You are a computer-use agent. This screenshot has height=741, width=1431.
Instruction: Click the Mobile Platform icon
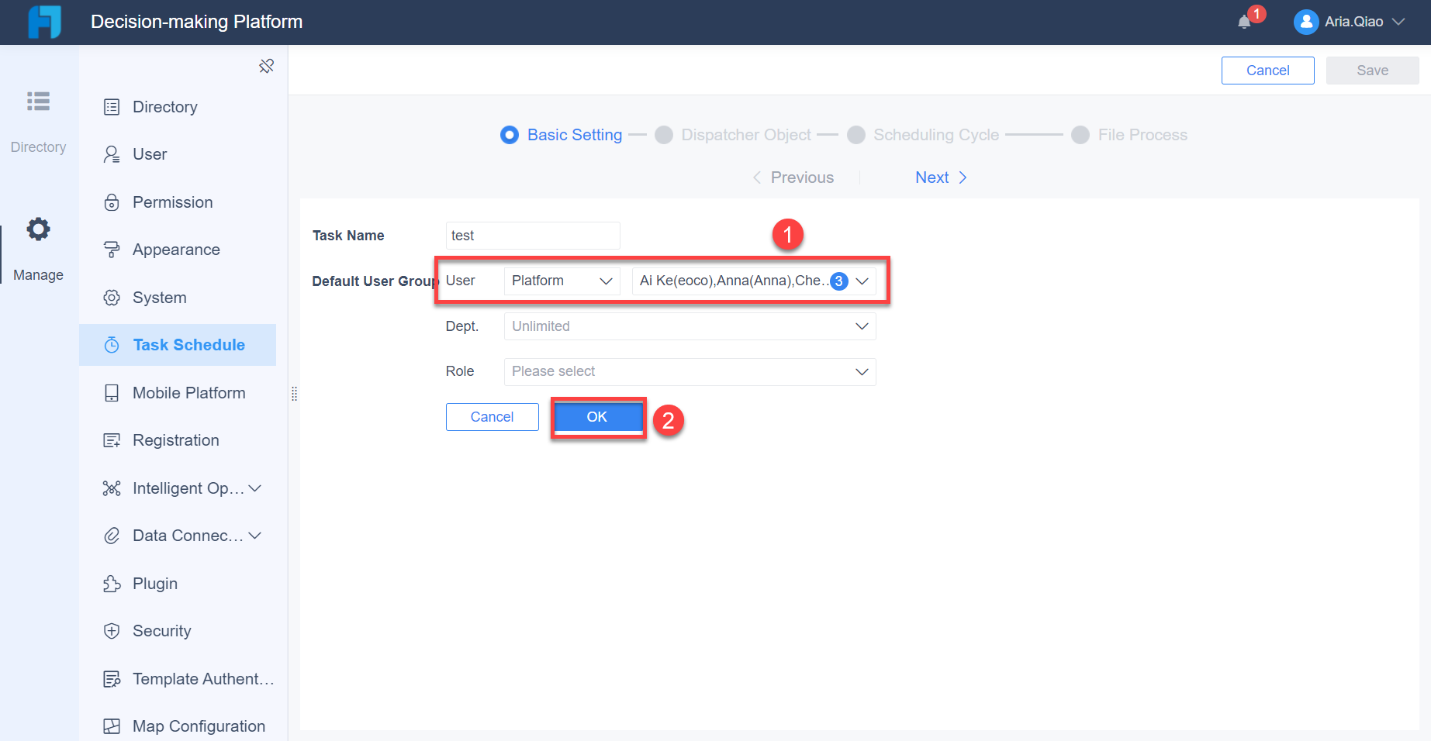(112, 392)
